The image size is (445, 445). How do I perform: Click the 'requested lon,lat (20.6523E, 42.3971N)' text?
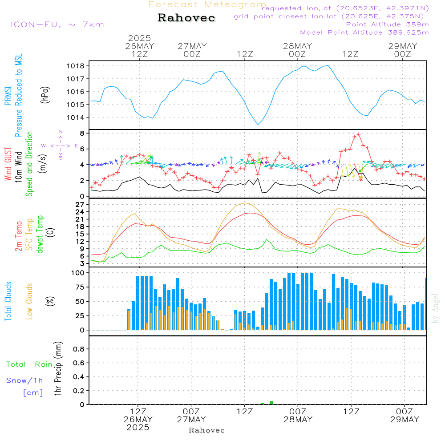[x=345, y=8]
